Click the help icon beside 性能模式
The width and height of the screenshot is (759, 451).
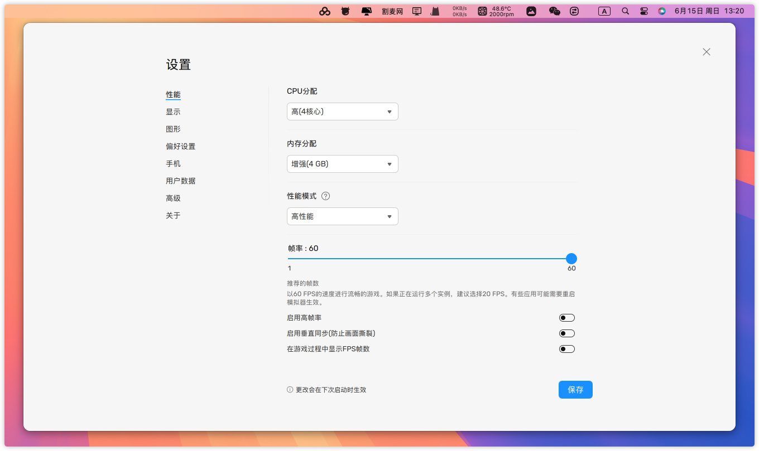[326, 196]
